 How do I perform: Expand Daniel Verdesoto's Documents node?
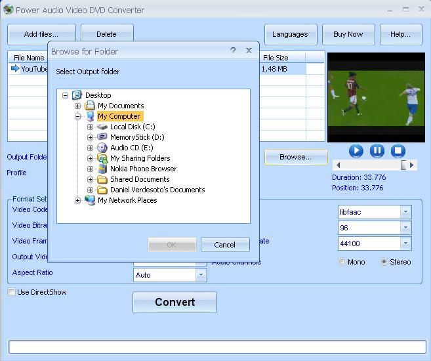90,190
